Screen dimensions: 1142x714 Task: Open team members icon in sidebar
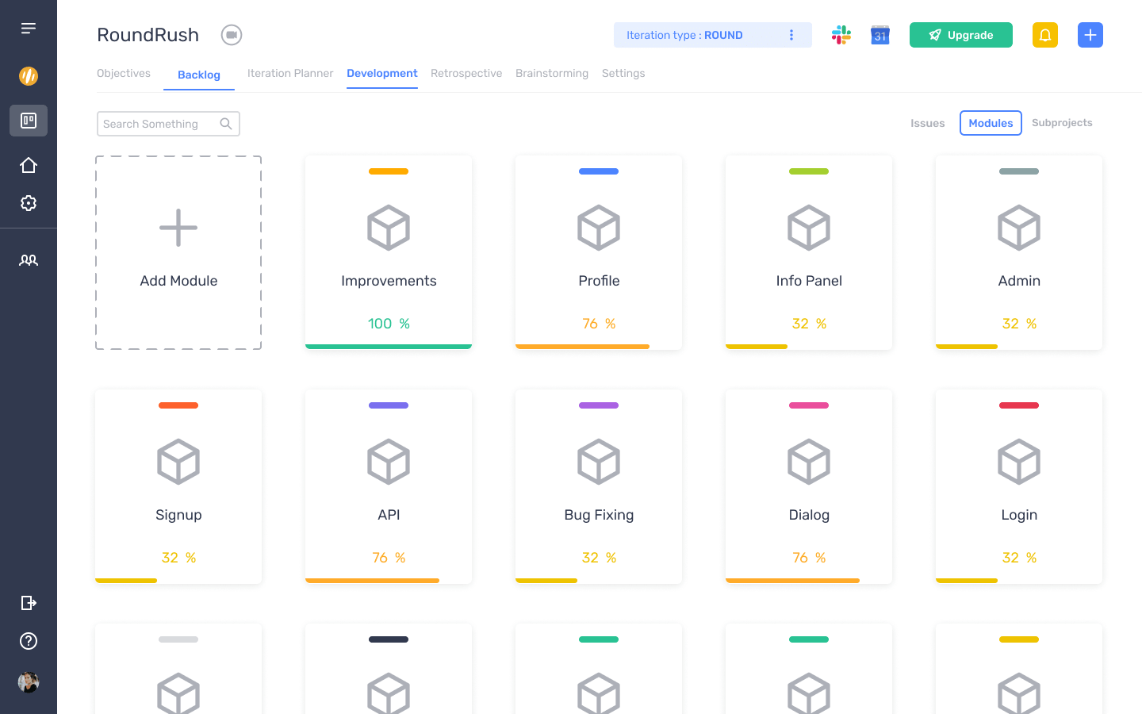pyautogui.click(x=29, y=260)
